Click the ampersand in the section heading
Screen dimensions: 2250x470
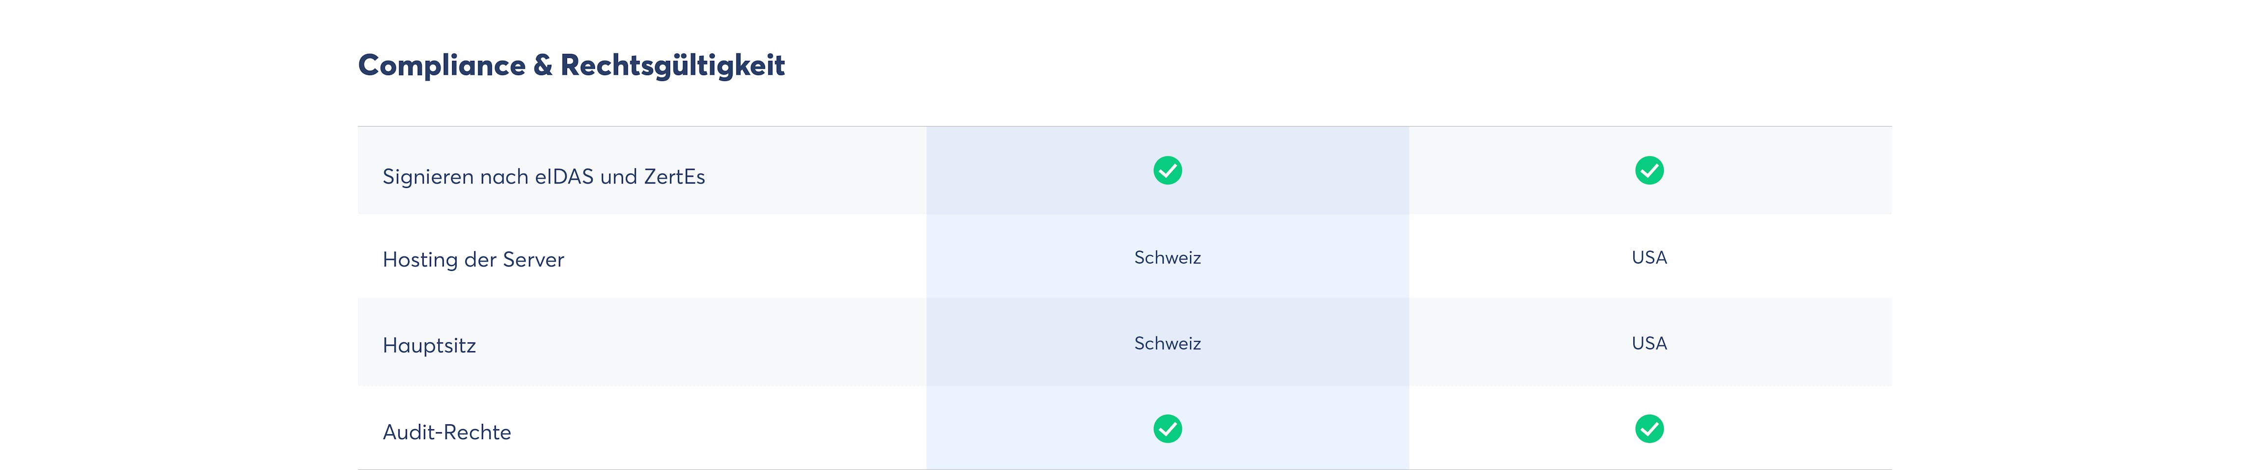pos(542,66)
